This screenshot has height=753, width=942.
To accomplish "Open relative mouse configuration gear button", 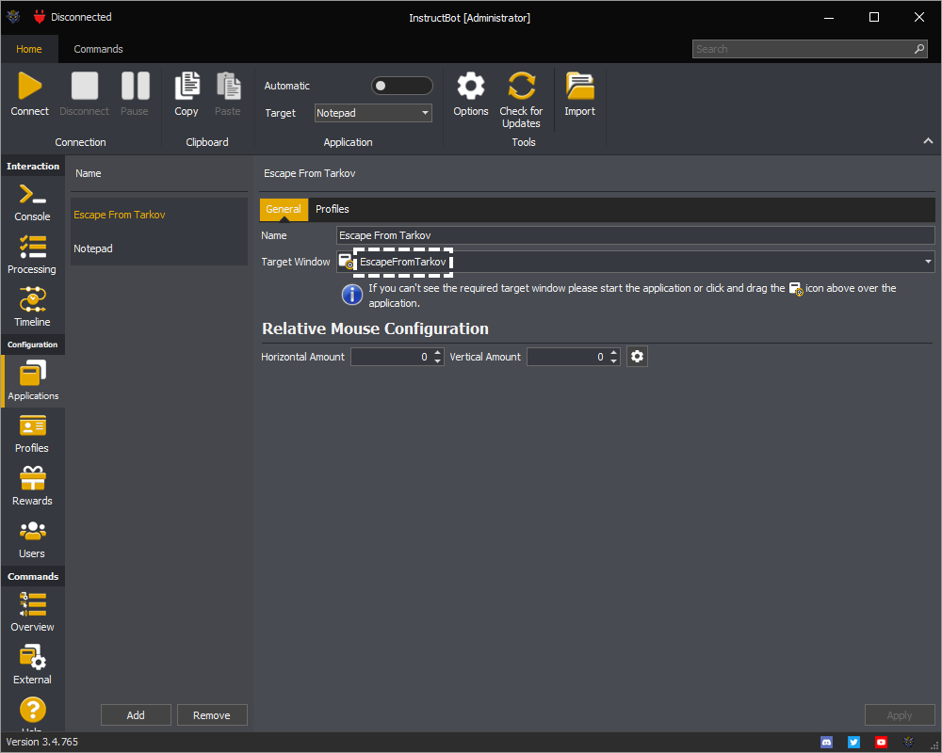I will (638, 357).
